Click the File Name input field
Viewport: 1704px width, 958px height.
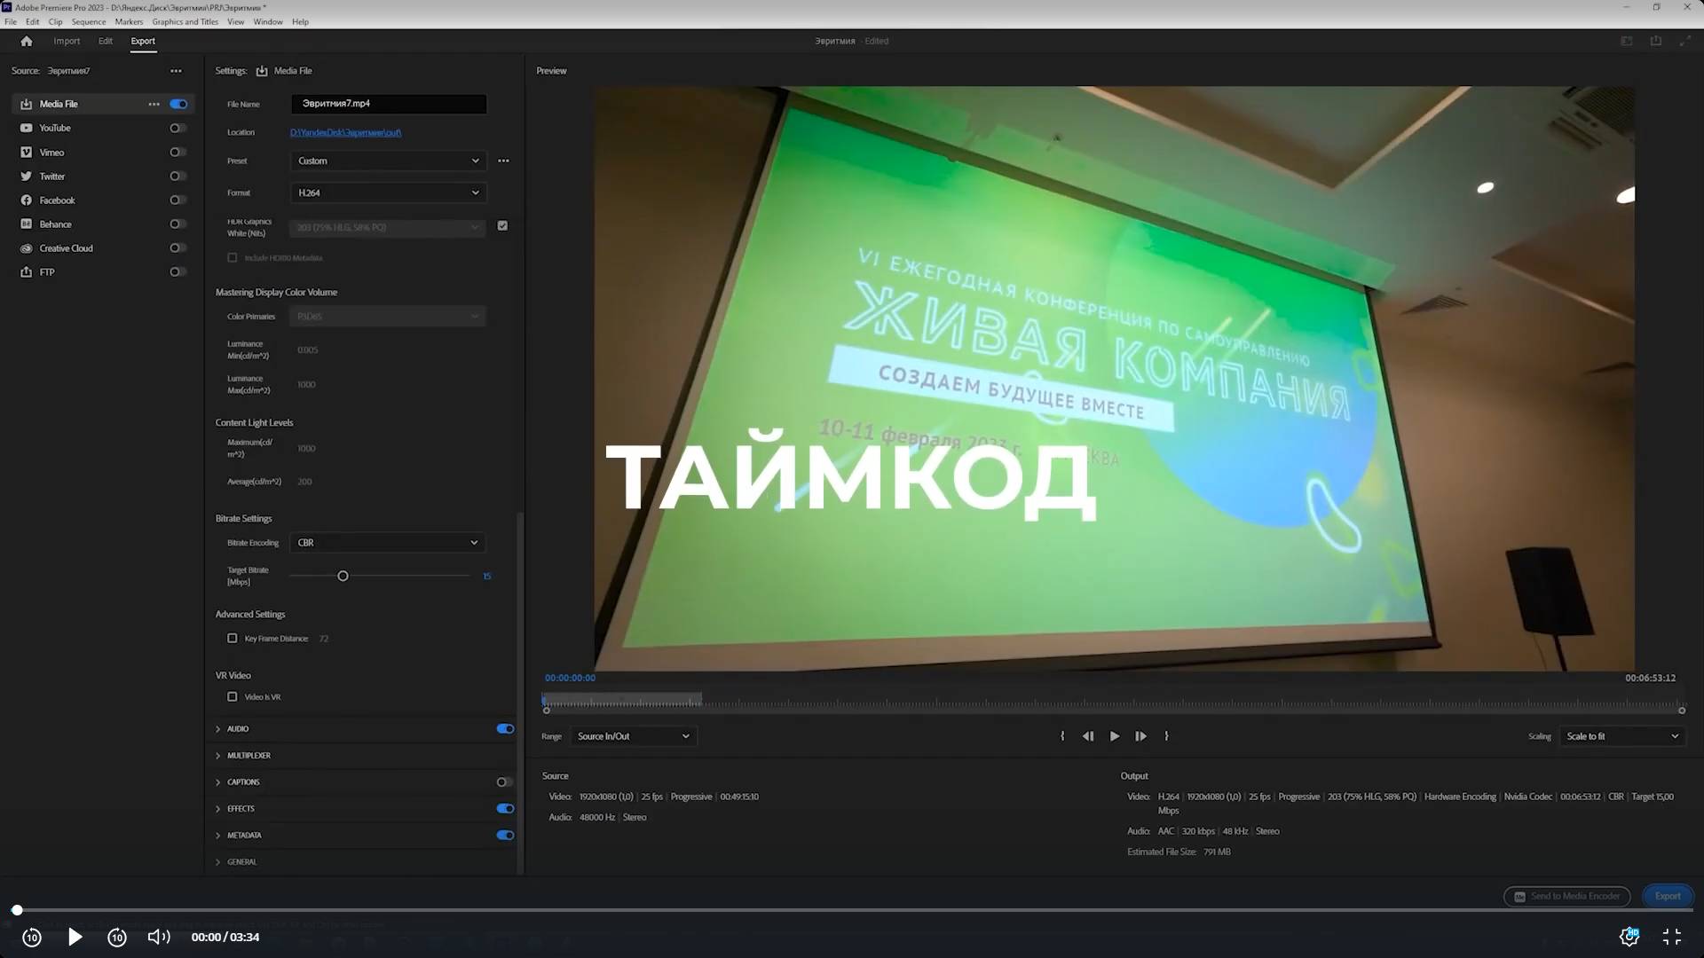pyautogui.click(x=389, y=104)
